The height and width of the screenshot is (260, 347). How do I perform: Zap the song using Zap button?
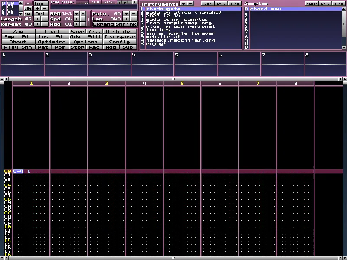18,31
